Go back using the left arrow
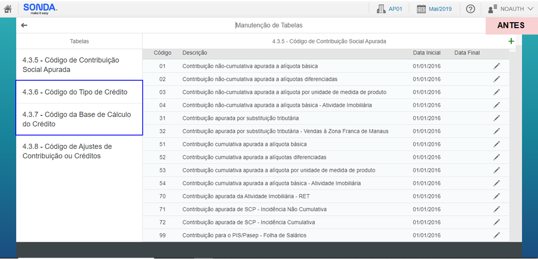This screenshot has height=259, width=538. (24, 25)
